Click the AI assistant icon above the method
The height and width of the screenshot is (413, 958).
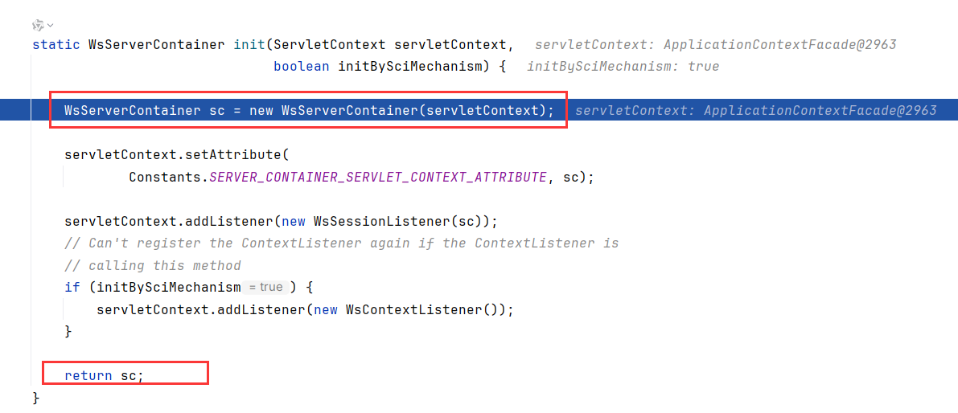tap(38, 25)
